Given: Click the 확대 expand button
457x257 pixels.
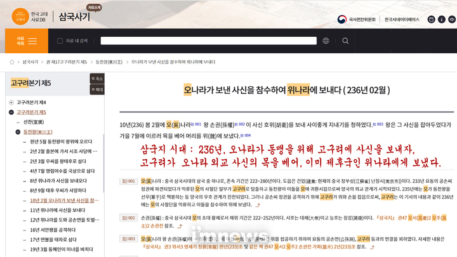Looking at the screenshot, I should click(x=97, y=89).
